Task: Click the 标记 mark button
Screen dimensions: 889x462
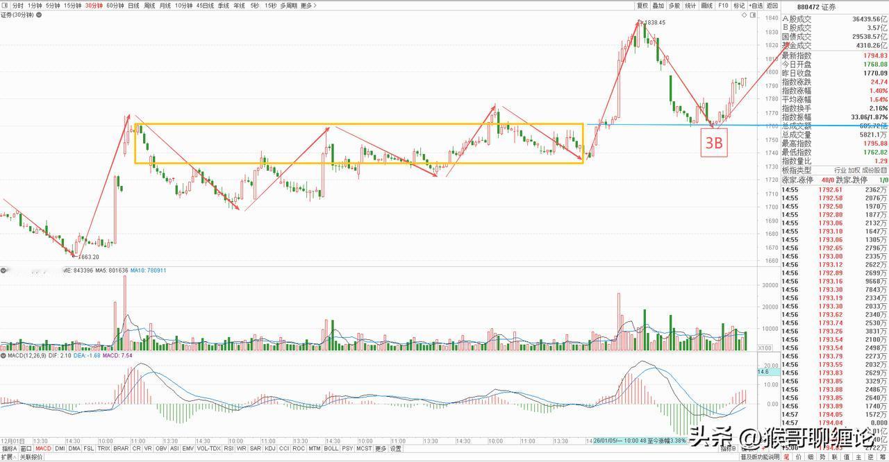Action: [x=739, y=6]
